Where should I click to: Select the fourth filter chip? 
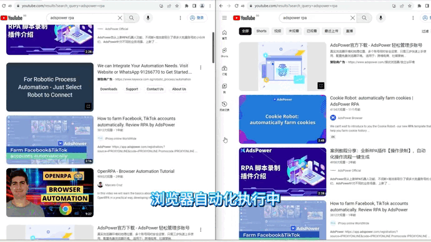pyautogui.click(x=294, y=31)
